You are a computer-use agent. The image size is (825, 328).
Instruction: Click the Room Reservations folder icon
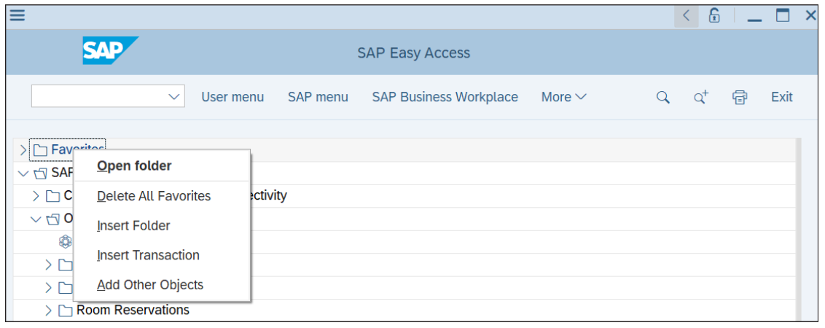pyautogui.click(x=66, y=311)
